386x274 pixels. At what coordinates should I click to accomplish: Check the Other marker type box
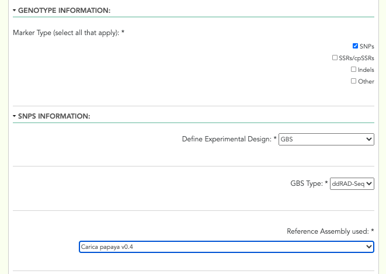pos(353,81)
